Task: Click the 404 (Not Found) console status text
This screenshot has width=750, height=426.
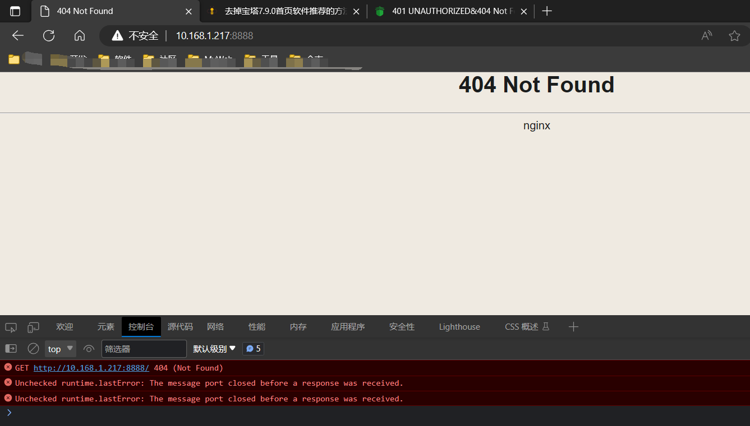Action: pyautogui.click(x=188, y=368)
